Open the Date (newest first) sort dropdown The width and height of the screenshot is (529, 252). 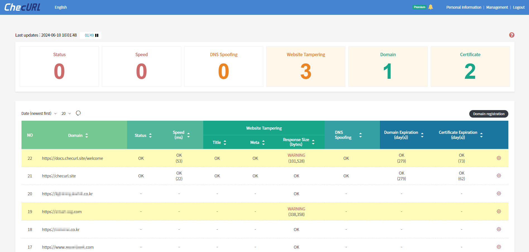[39, 113]
